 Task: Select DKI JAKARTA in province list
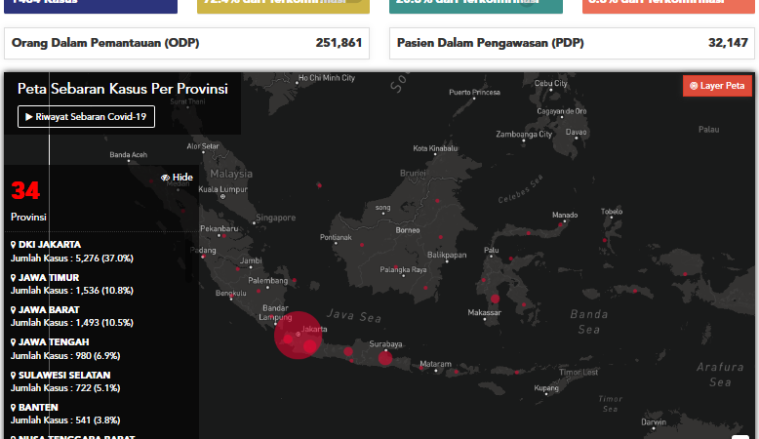click(x=50, y=245)
